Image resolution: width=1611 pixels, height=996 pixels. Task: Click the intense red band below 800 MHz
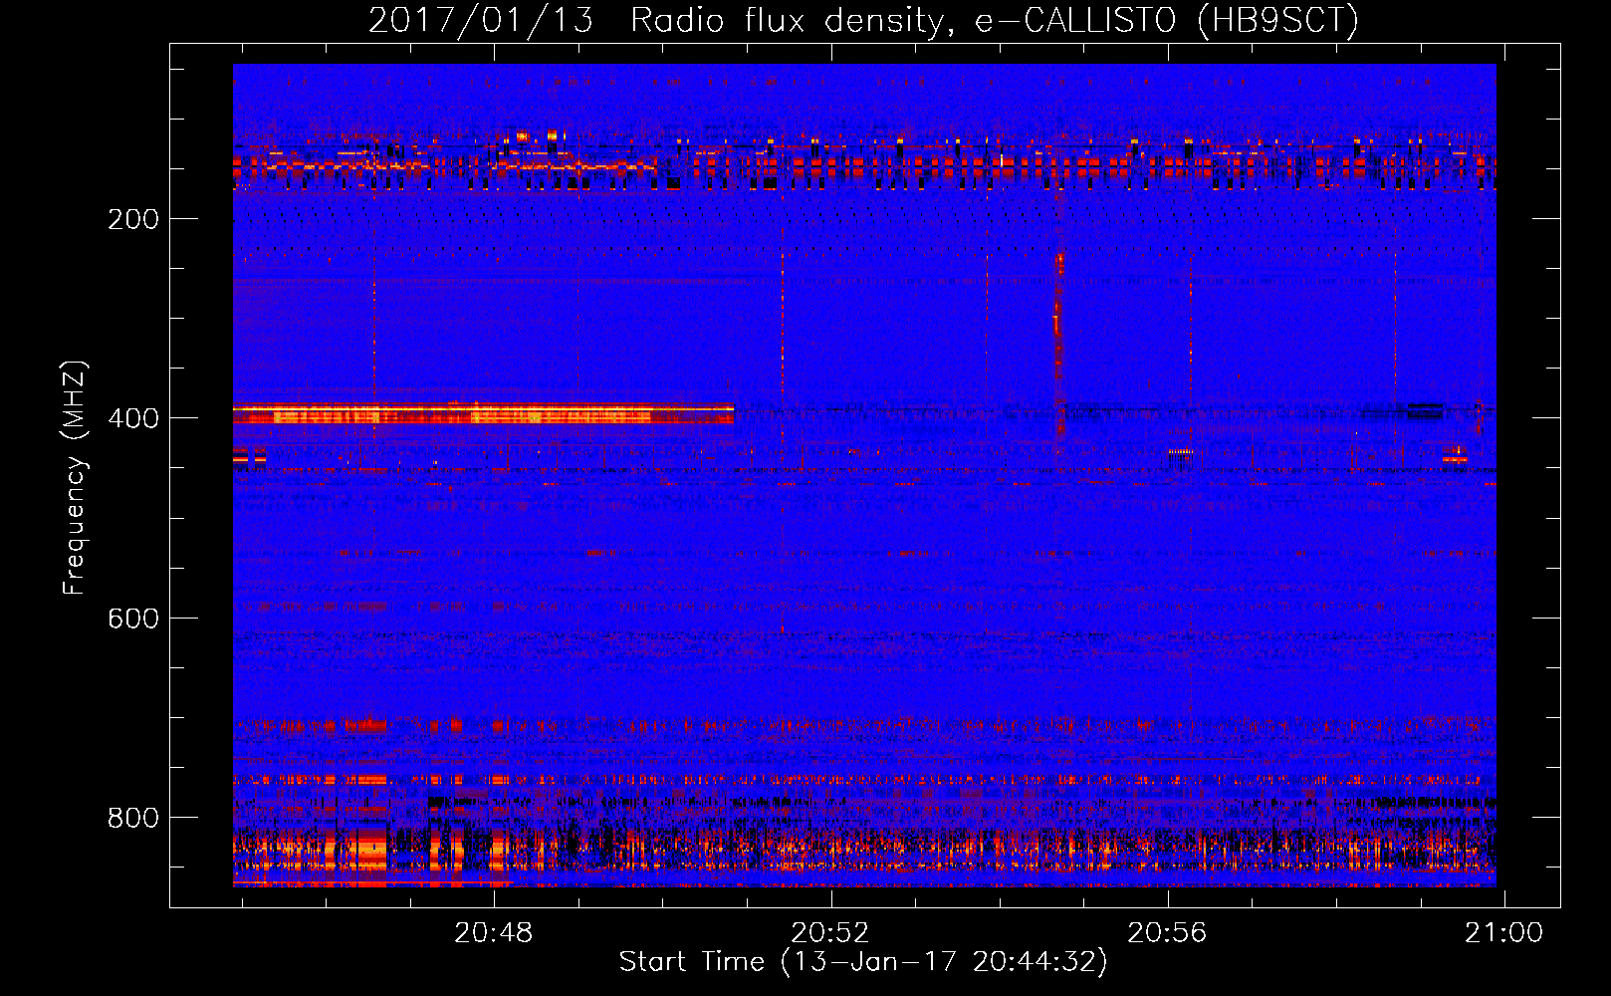pos(864,849)
